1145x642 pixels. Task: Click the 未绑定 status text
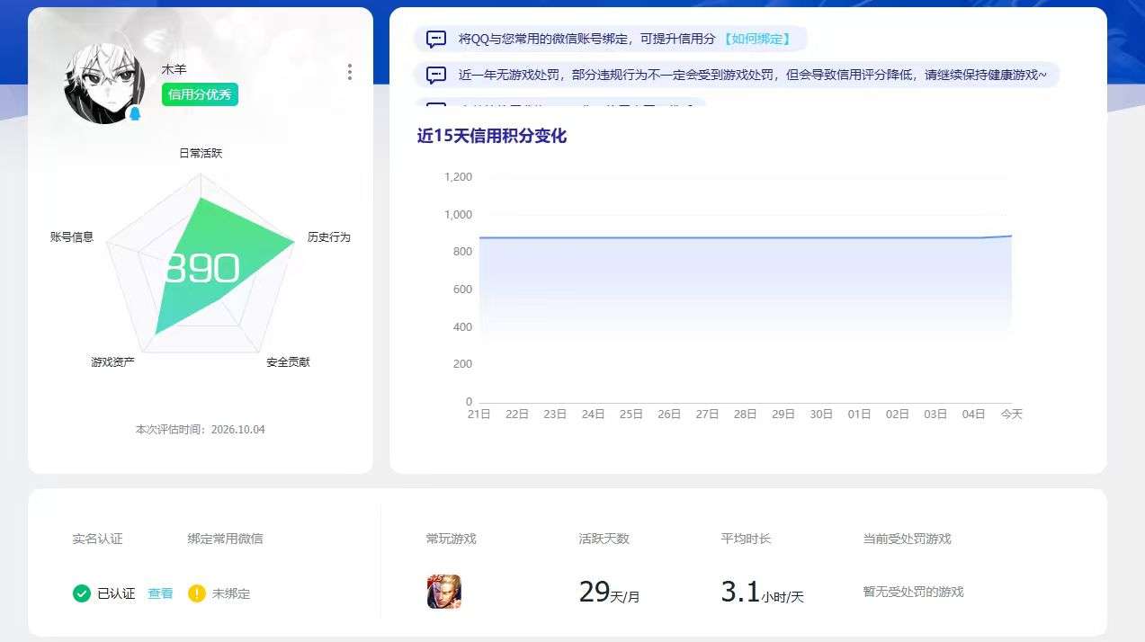pos(231,593)
